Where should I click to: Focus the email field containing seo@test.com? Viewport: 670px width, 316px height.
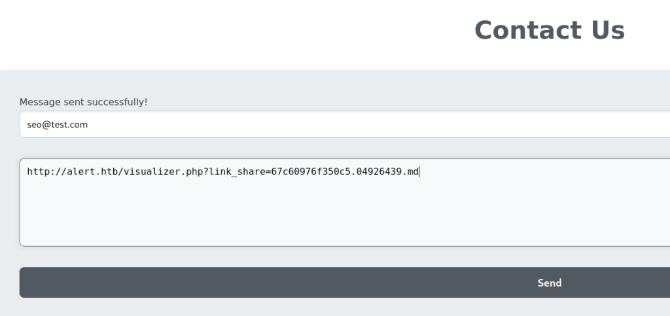(x=327, y=125)
